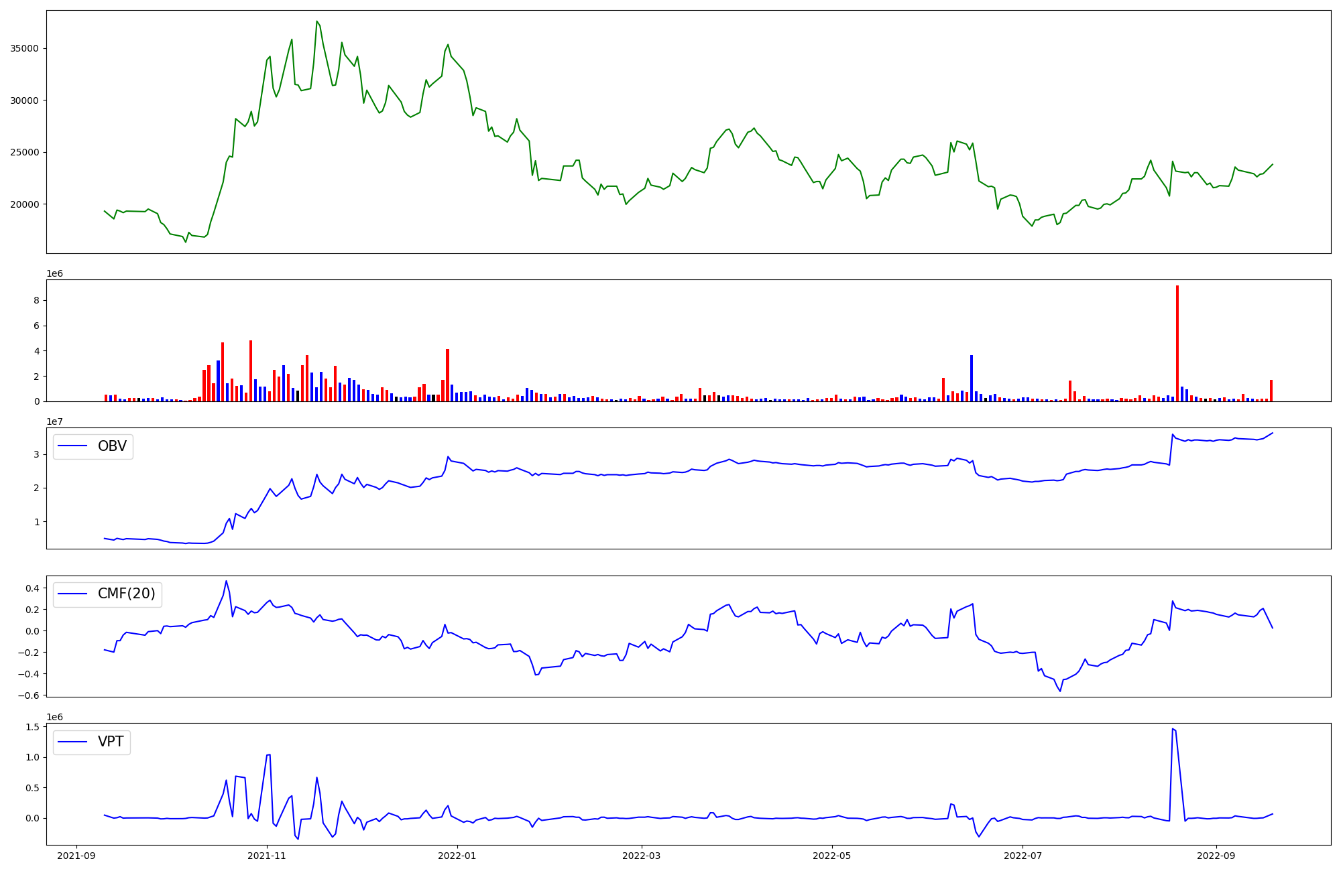
Task: Click the 2022-07 x-axis date label
Action: [1023, 856]
